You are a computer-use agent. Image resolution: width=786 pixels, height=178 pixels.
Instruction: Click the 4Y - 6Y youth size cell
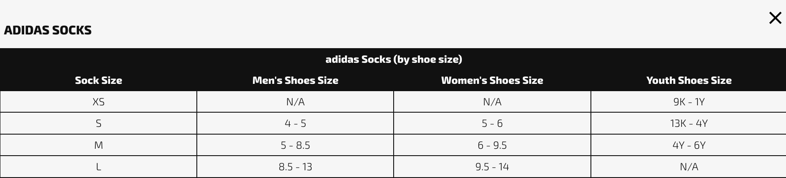coord(688,145)
